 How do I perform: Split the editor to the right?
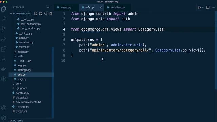(x=208, y=7)
